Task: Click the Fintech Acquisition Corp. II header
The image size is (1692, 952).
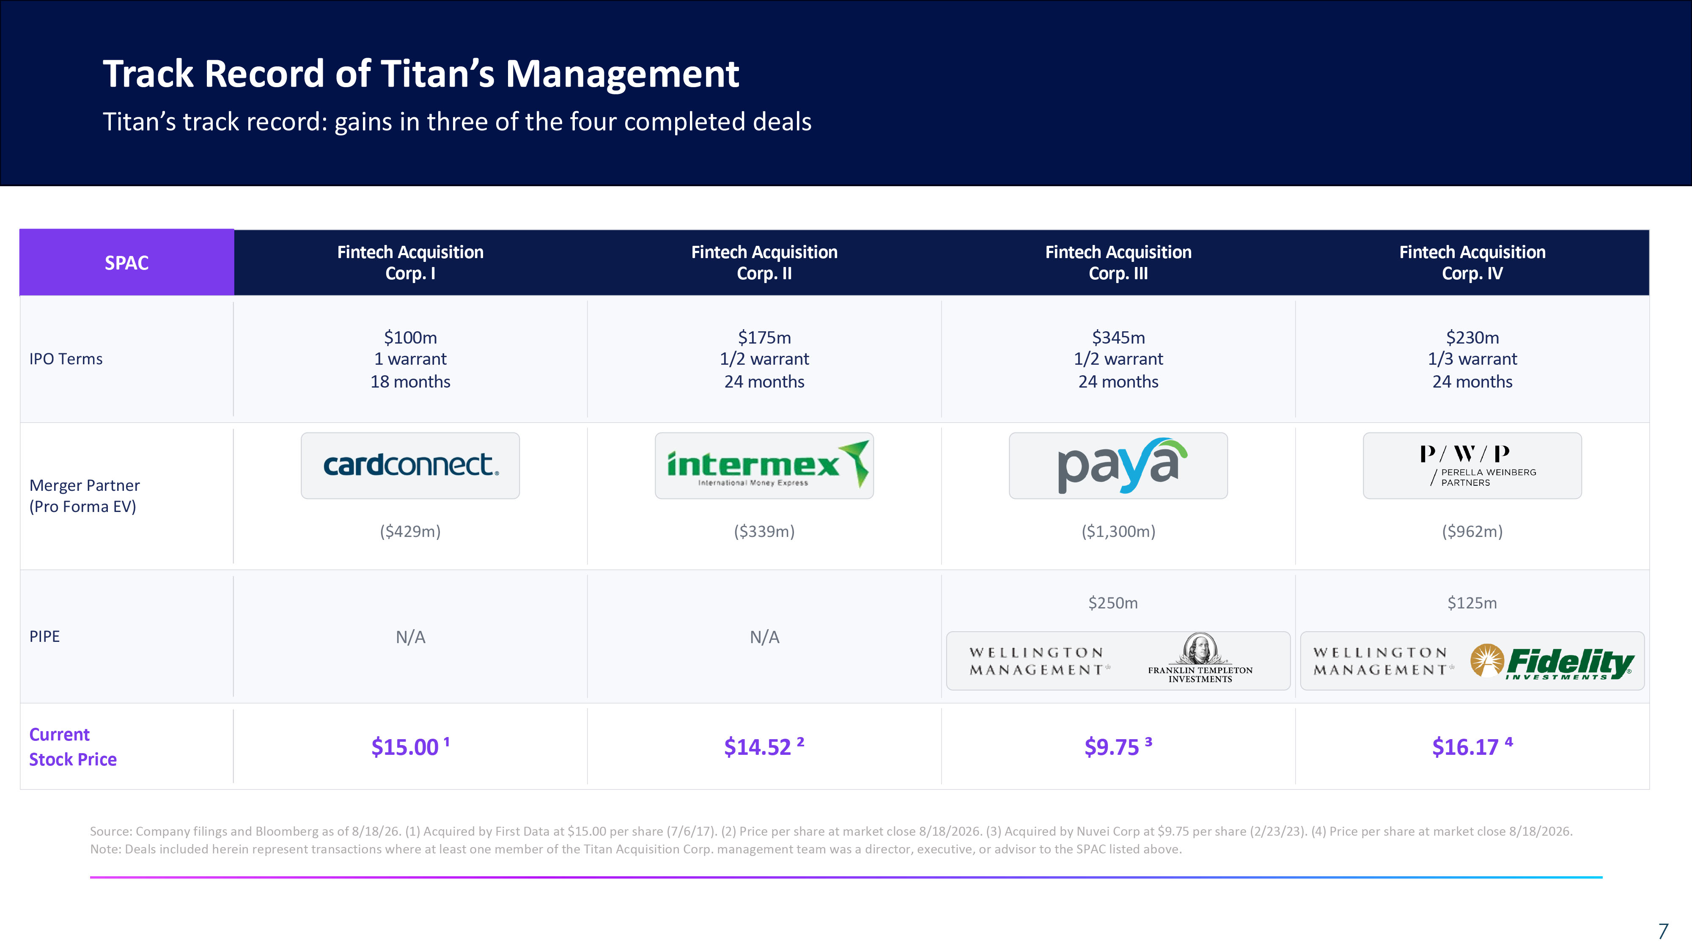Action: coord(764,262)
